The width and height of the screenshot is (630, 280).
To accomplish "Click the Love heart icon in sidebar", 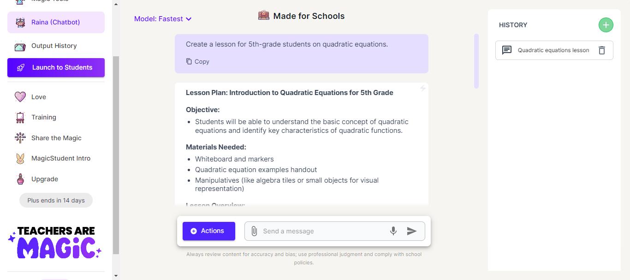I will tap(20, 96).
